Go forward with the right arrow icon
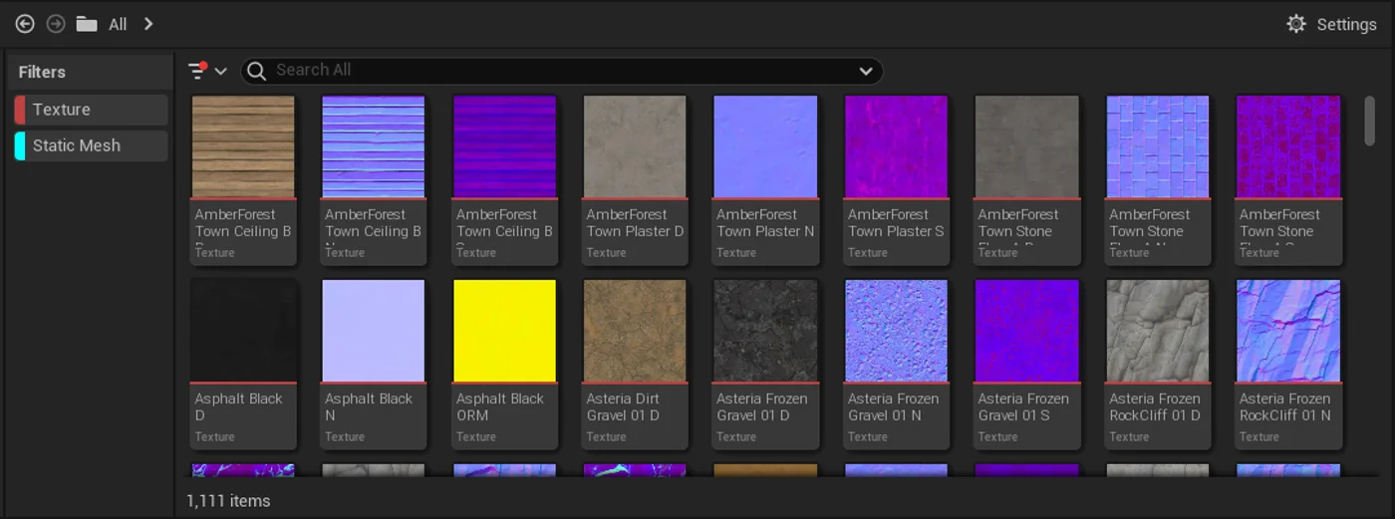The height and width of the screenshot is (519, 1395). [x=56, y=24]
